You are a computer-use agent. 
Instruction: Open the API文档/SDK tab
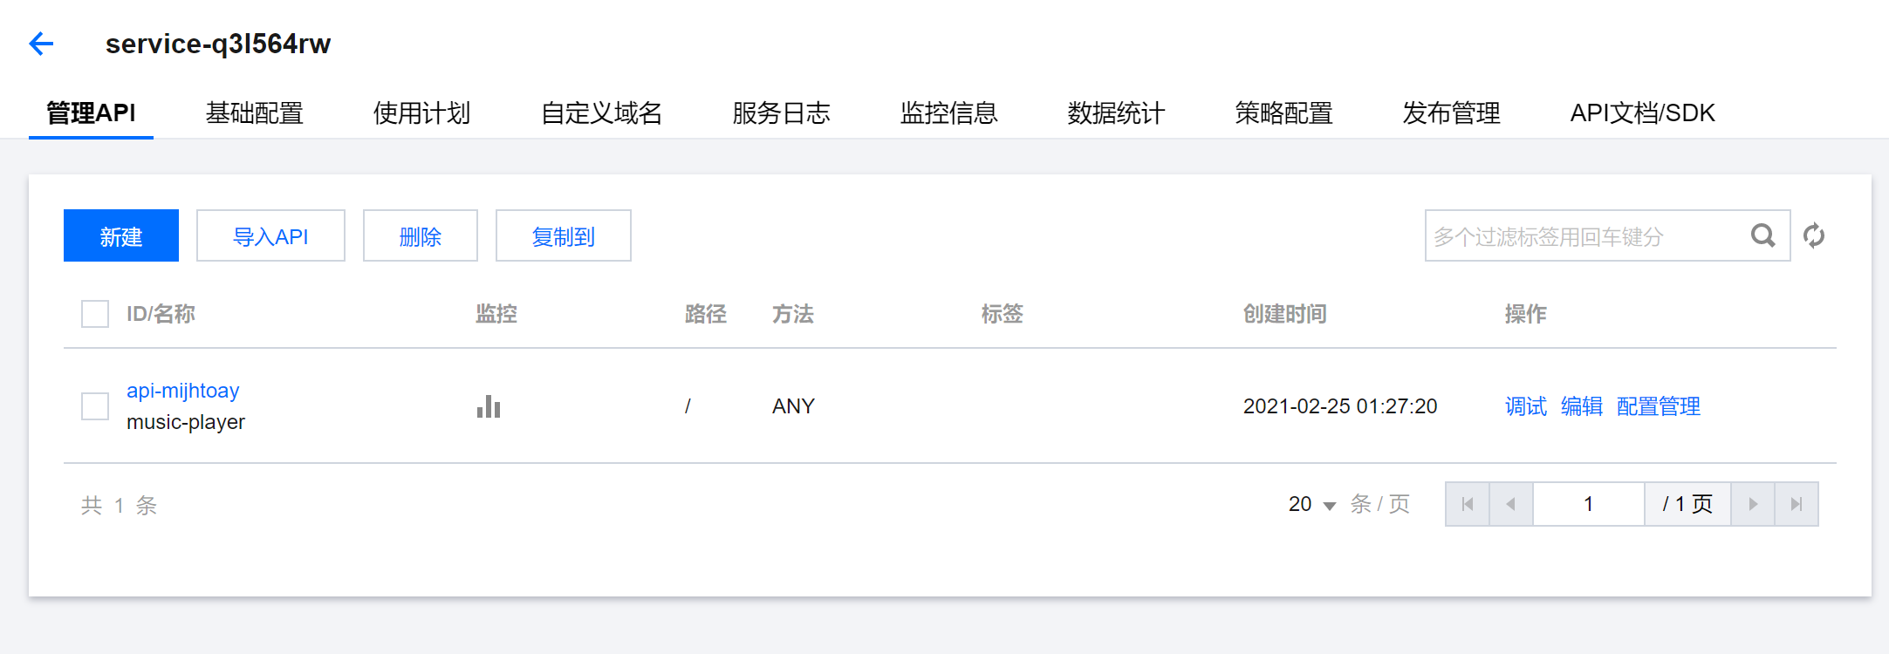click(x=1643, y=112)
